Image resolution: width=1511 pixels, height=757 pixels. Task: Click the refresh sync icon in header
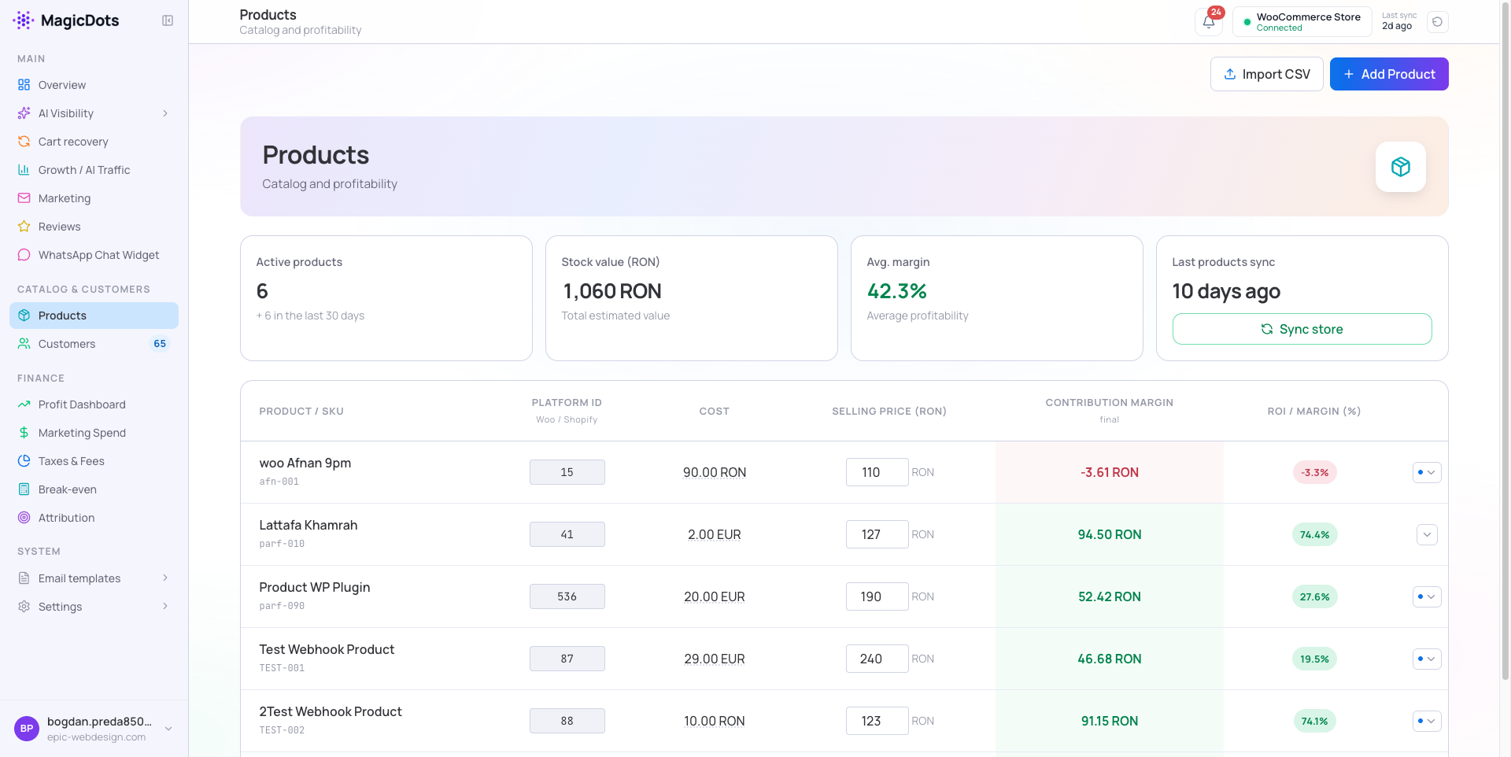point(1437,22)
